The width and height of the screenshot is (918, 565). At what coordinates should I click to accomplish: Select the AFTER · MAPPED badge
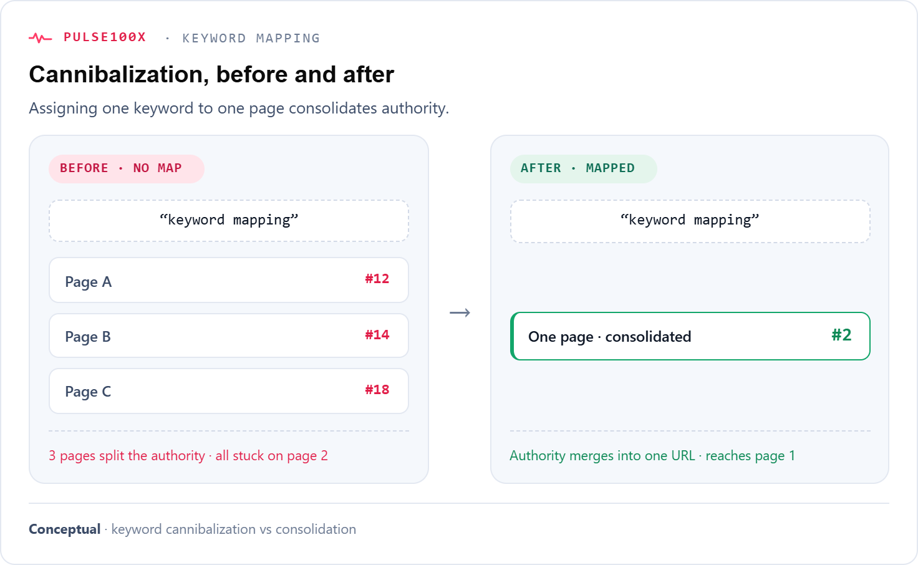(x=583, y=168)
